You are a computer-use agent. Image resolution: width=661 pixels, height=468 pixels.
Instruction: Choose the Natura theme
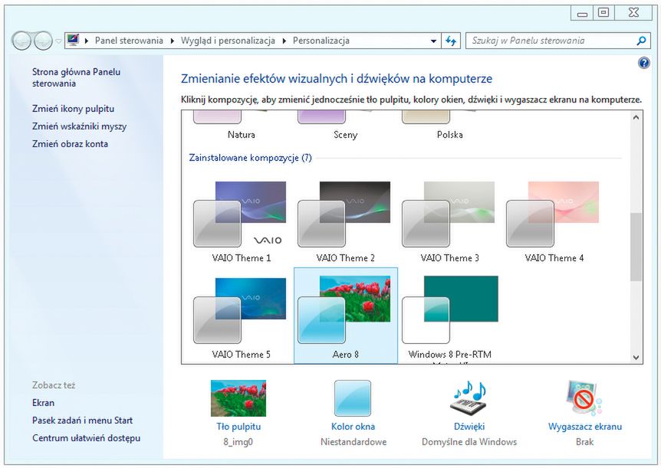[241, 135]
